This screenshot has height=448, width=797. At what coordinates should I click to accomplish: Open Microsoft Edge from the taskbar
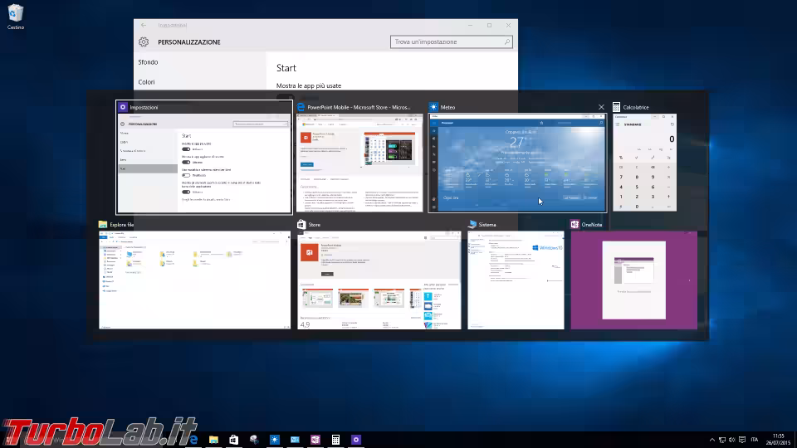click(193, 440)
